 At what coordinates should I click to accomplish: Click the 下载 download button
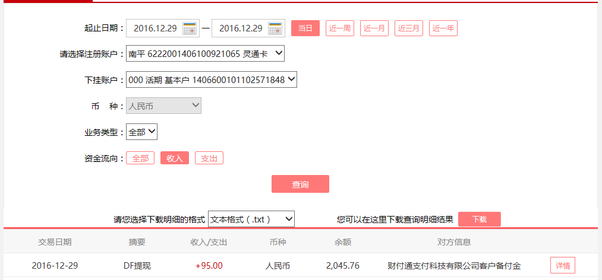click(479, 219)
